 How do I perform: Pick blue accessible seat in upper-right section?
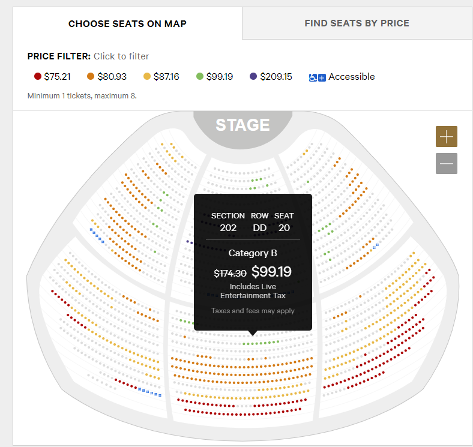tap(375, 247)
